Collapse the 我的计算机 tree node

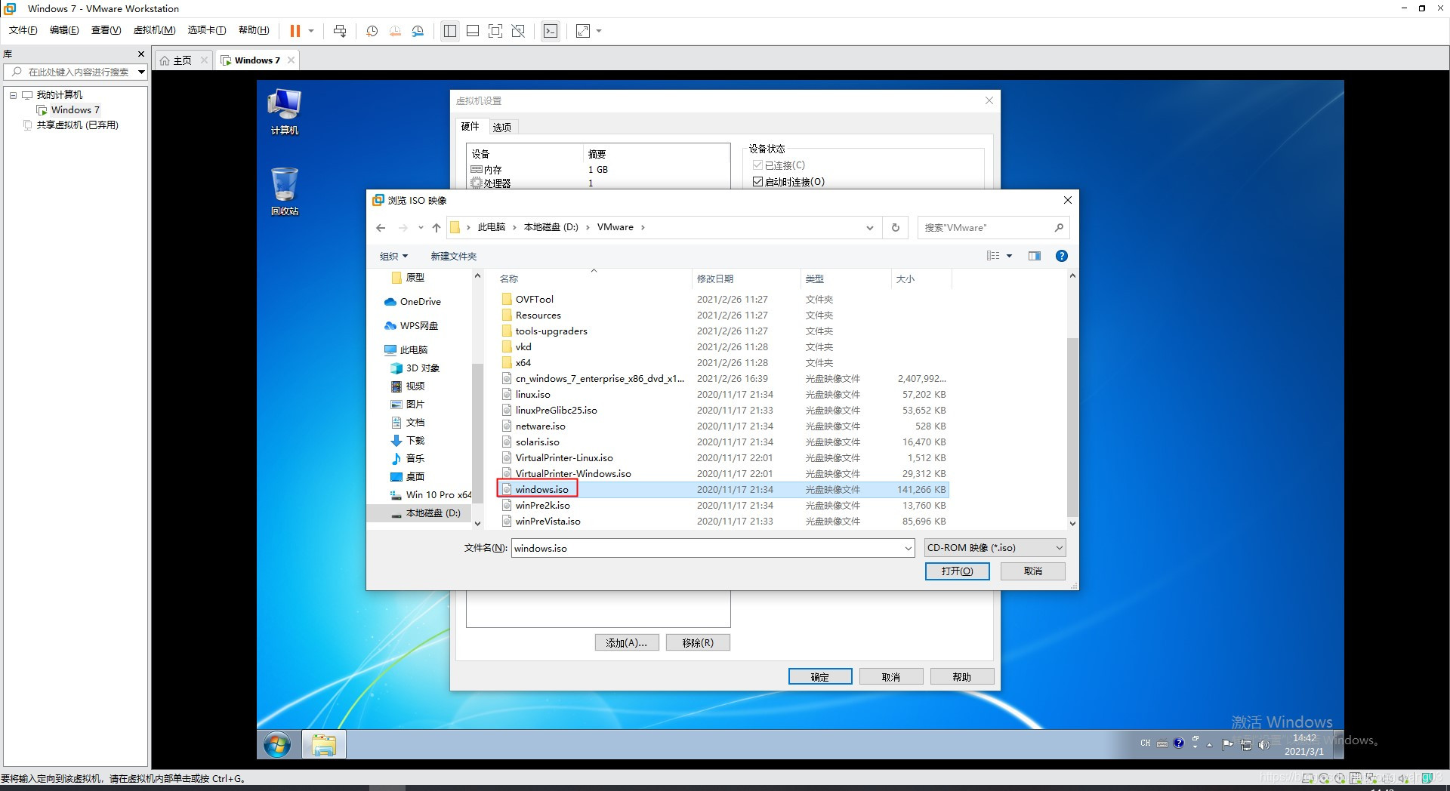coord(13,95)
